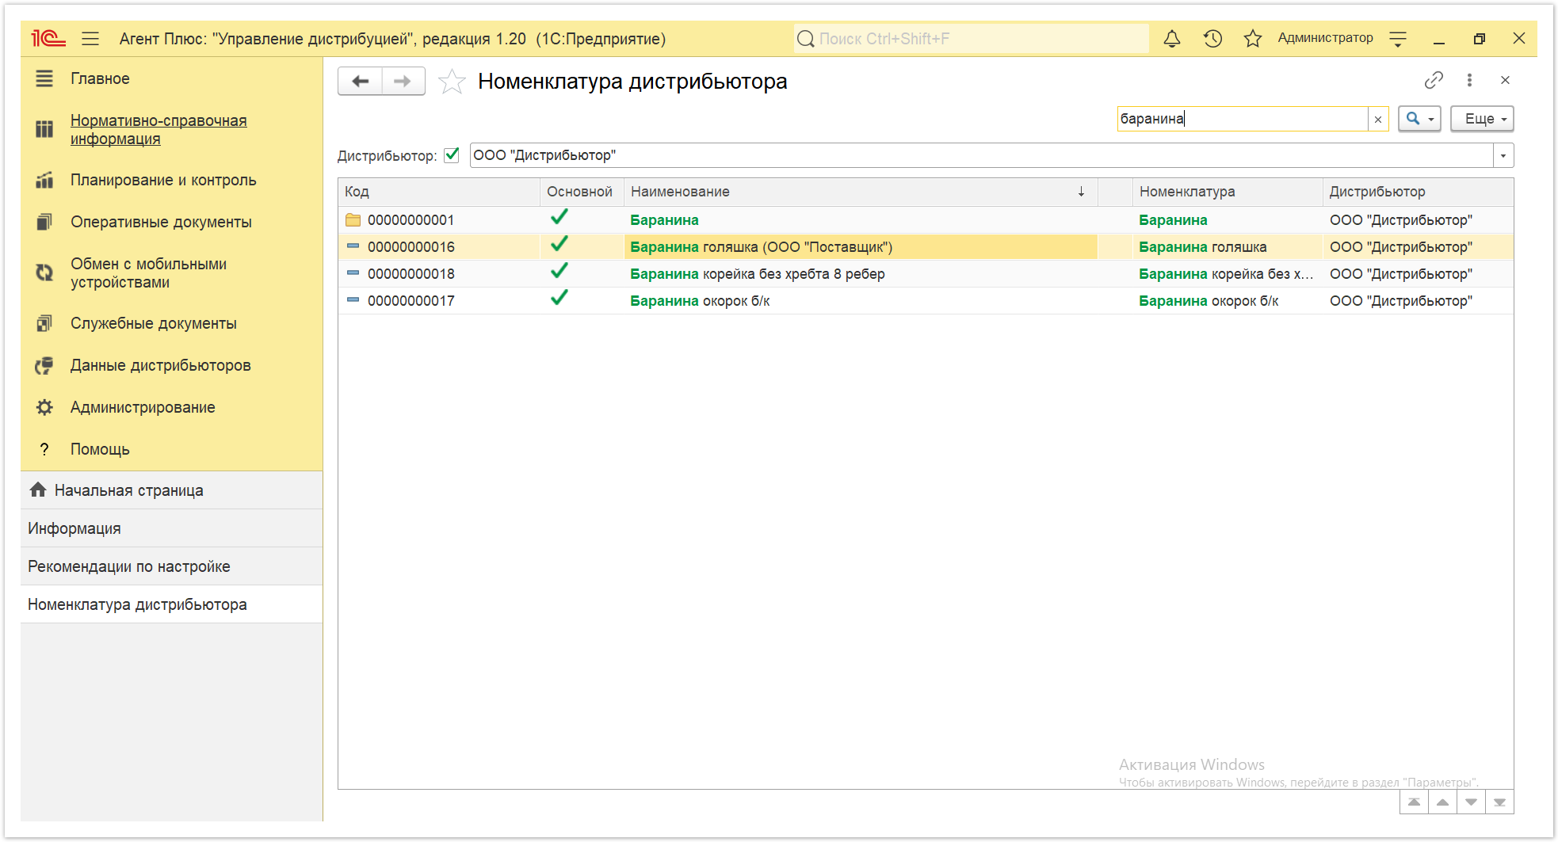The width and height of the screenshot is (1558, 842).
Task: Open favorites star in title bar
Action: pyautogui.click(x=1252, y=38)
